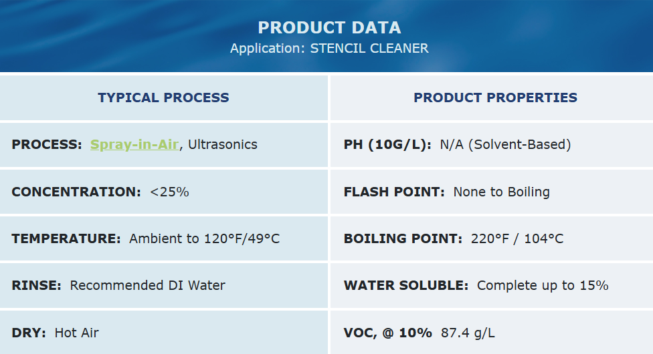
Task: Click the TEMPERATURE label
Action: pos(66,238)
